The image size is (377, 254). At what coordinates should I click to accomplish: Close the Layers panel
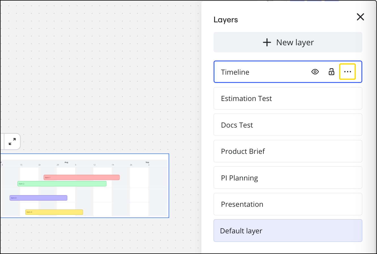360,17
